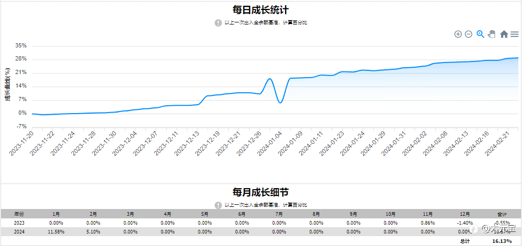Click the 11月 column header
This screenshot has width=522, height=246.
click(428, 214)
